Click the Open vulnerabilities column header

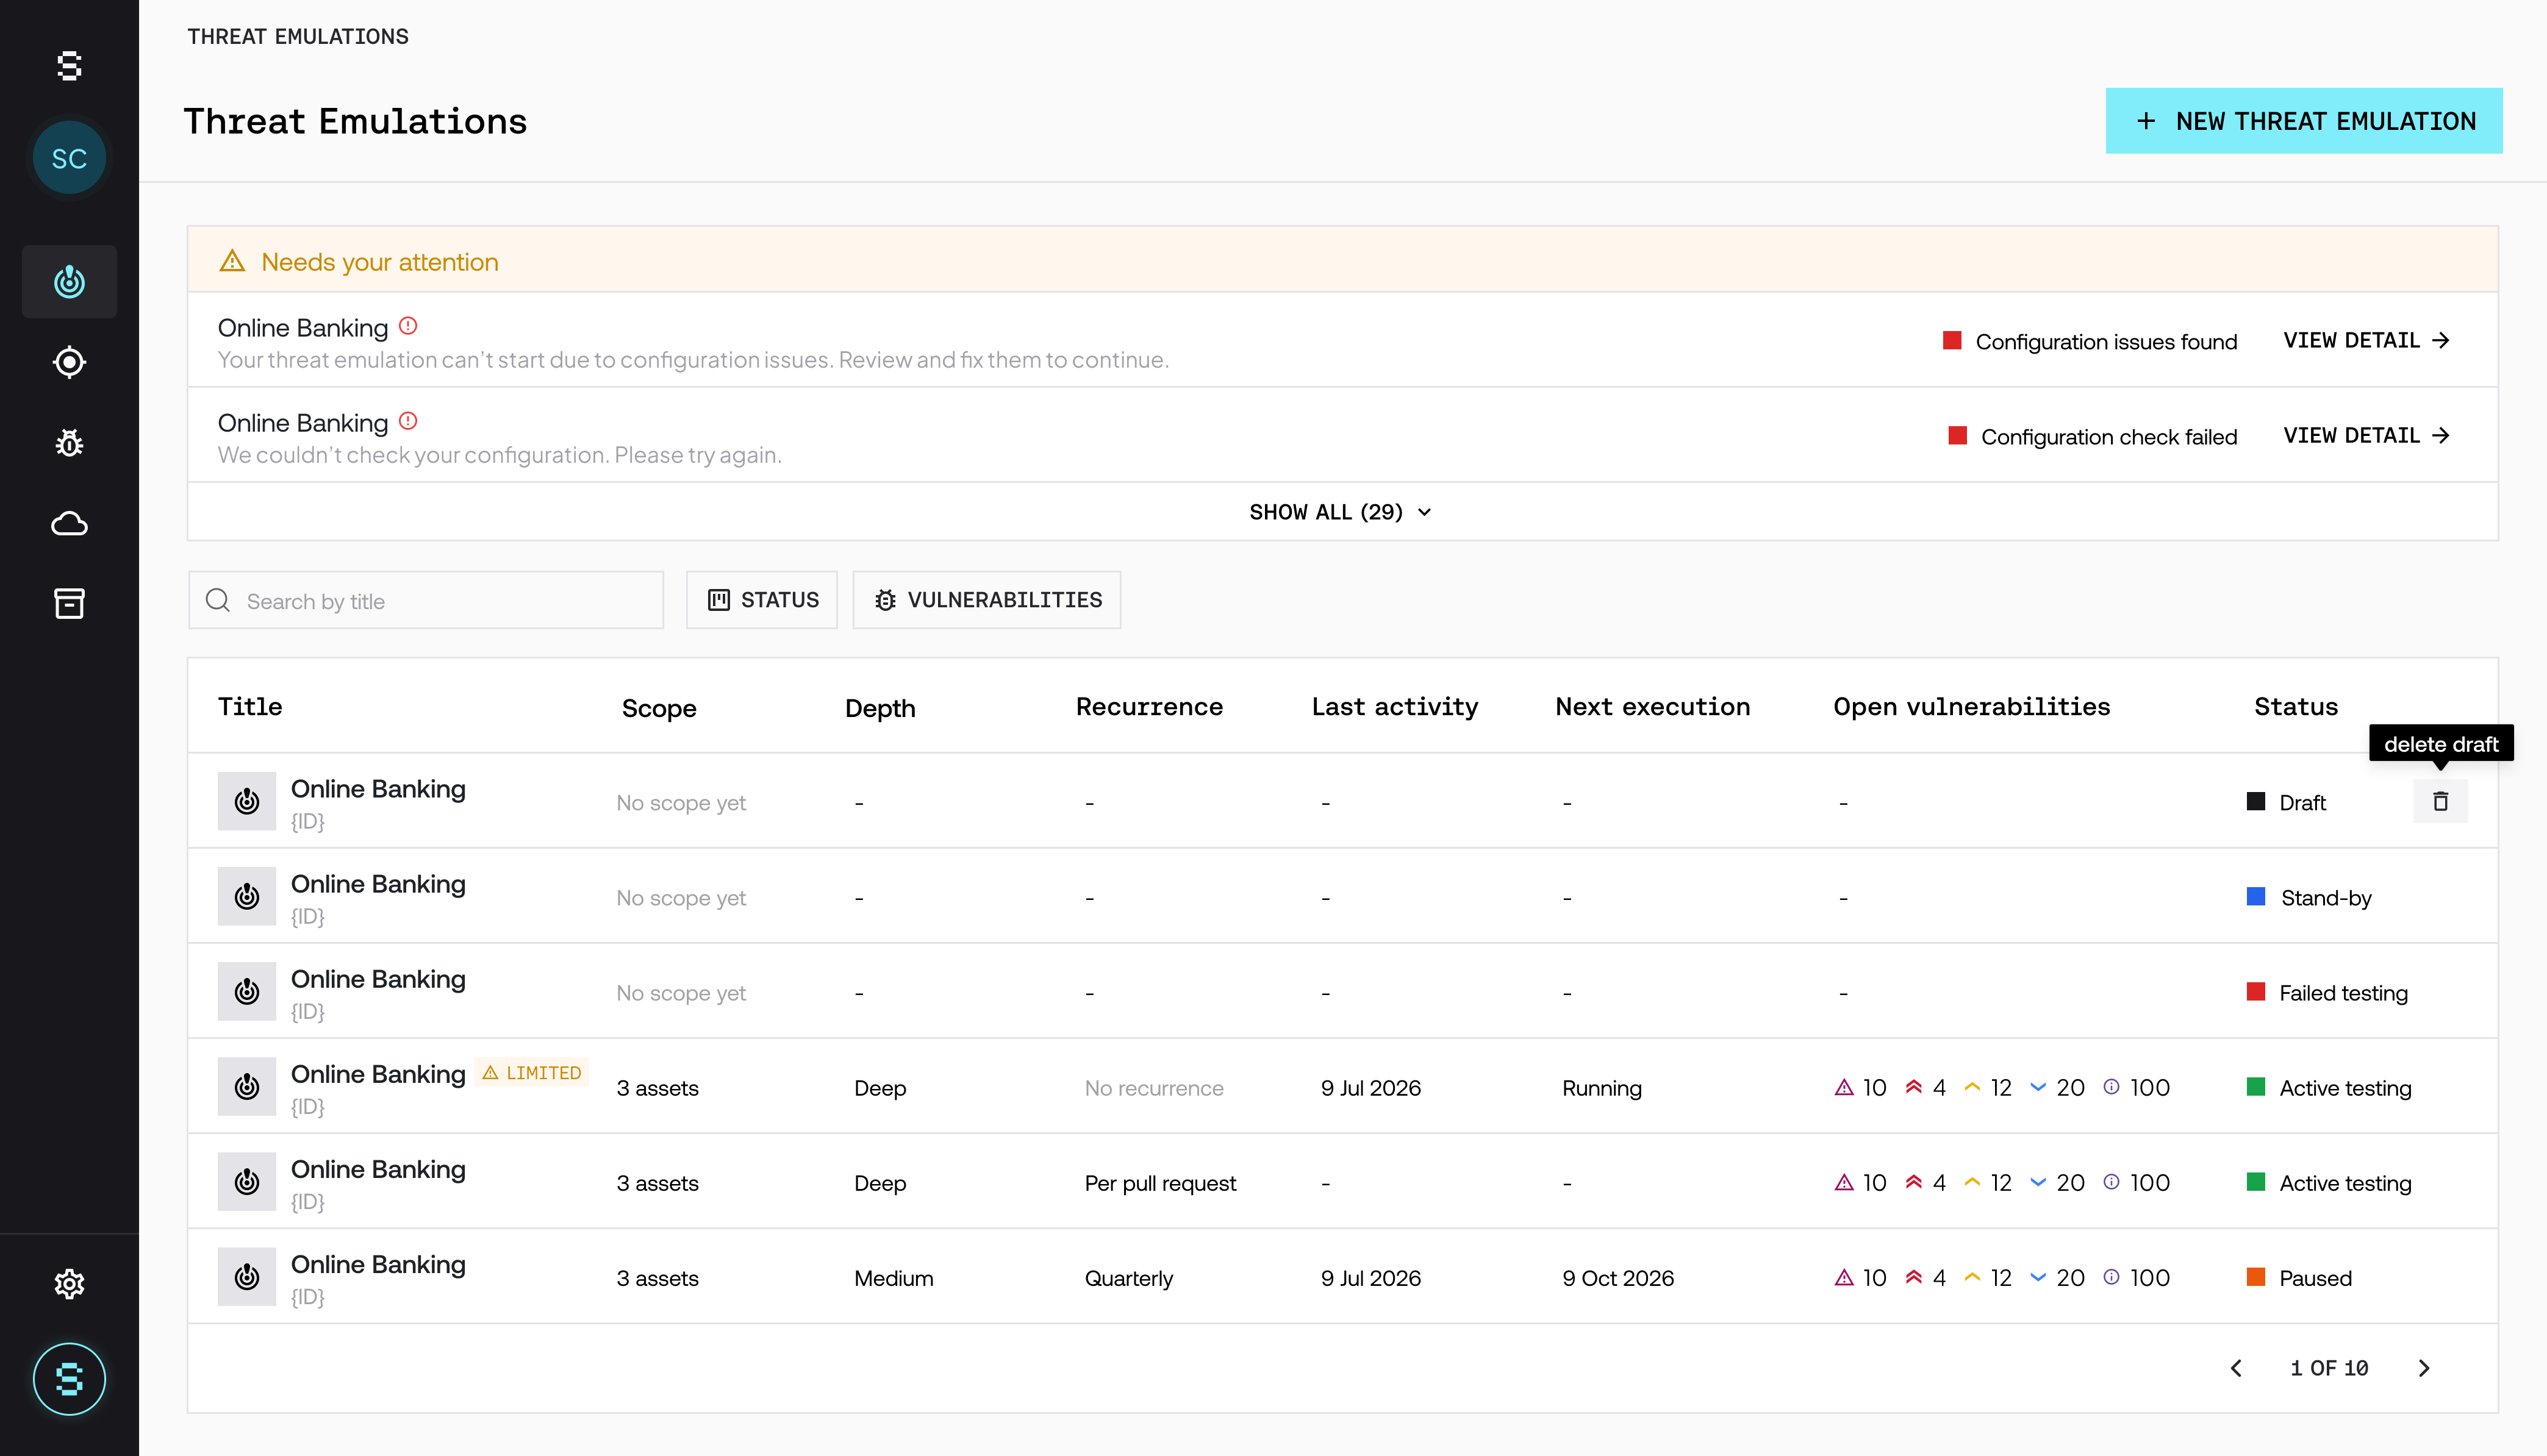pyautogui.click(x=1971, y=707)
